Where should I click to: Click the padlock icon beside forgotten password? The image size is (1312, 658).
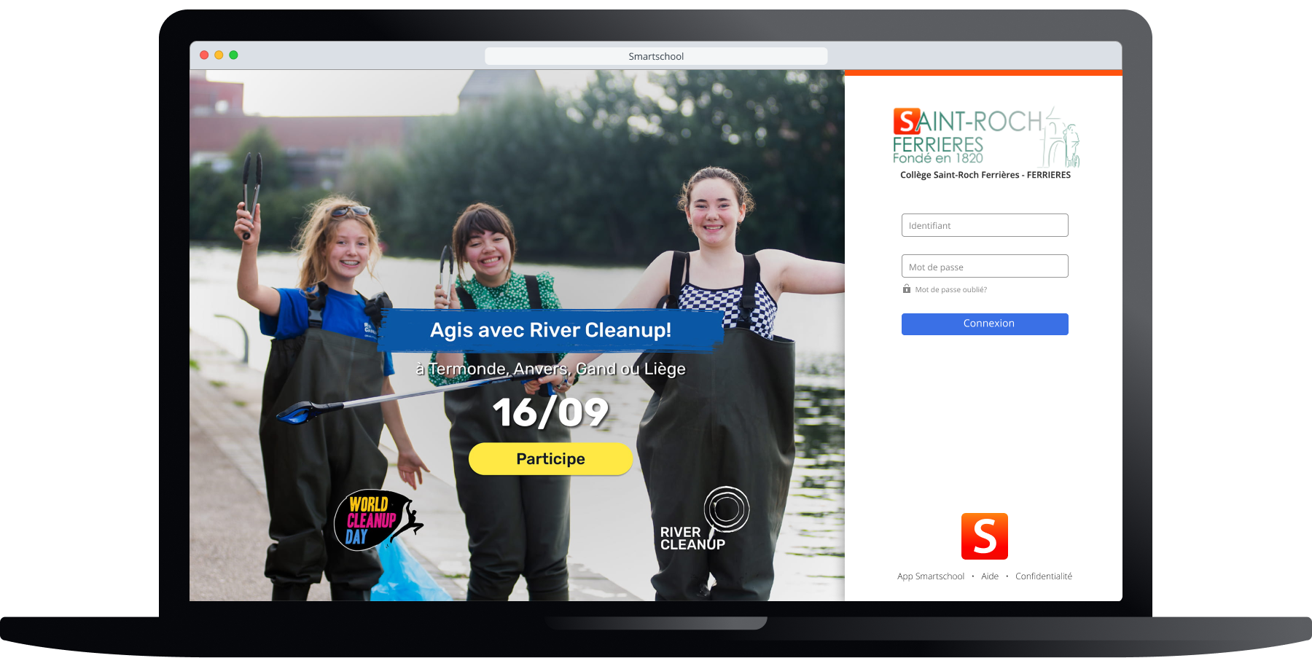pyautogui.click(x=907, y=289)
